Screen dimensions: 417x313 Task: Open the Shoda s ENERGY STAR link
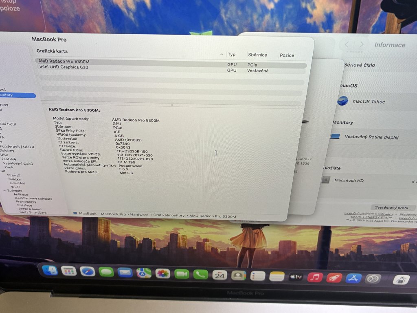point(371,217)
